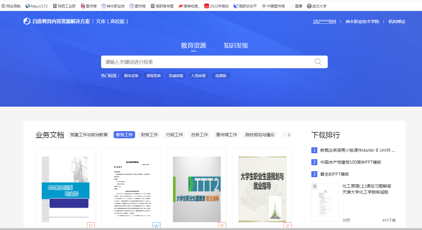
Task: Switch to 知识发现 tab
Action: pyautogui.click(x=236, y=45)
